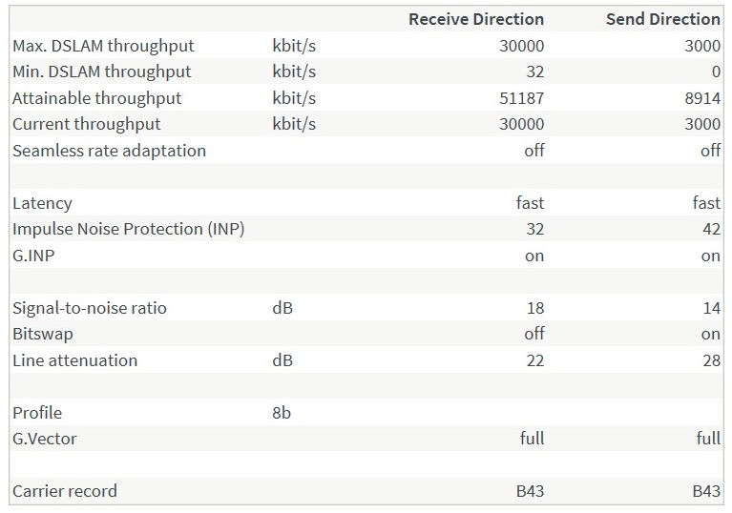
Task: Select the Signal-to-noise receive value 18
Action: tap(534, 308)
